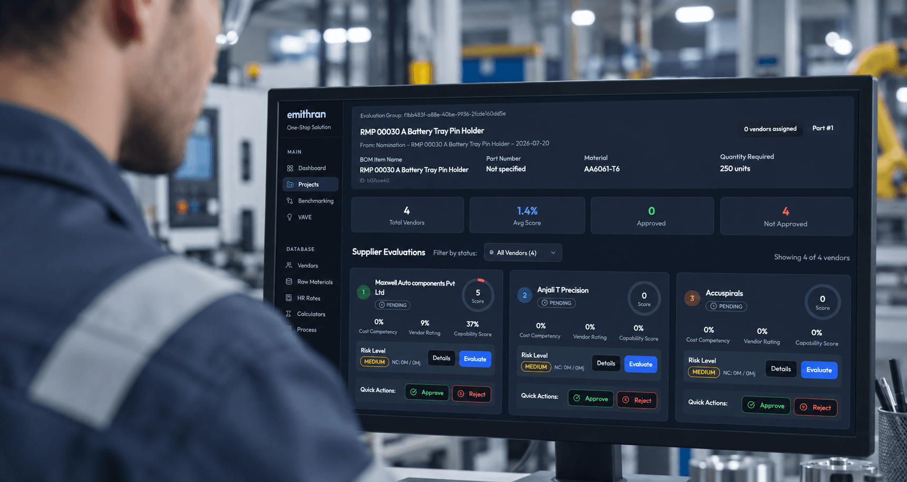Screen dimensions: 907x482
Task: Approve Anjali T Precision vendor
Action: point(590,398)
